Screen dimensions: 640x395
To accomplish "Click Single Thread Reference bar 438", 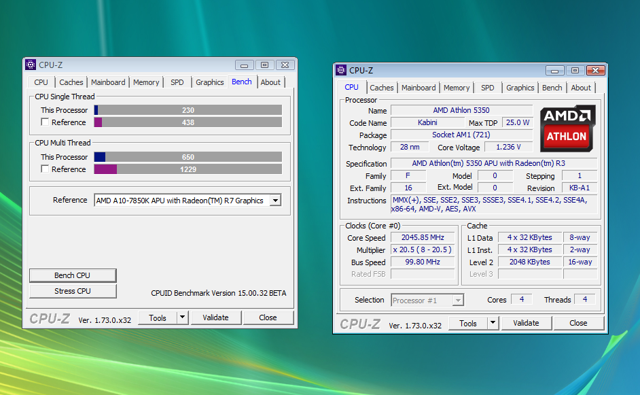I will (x=188, y=122).
